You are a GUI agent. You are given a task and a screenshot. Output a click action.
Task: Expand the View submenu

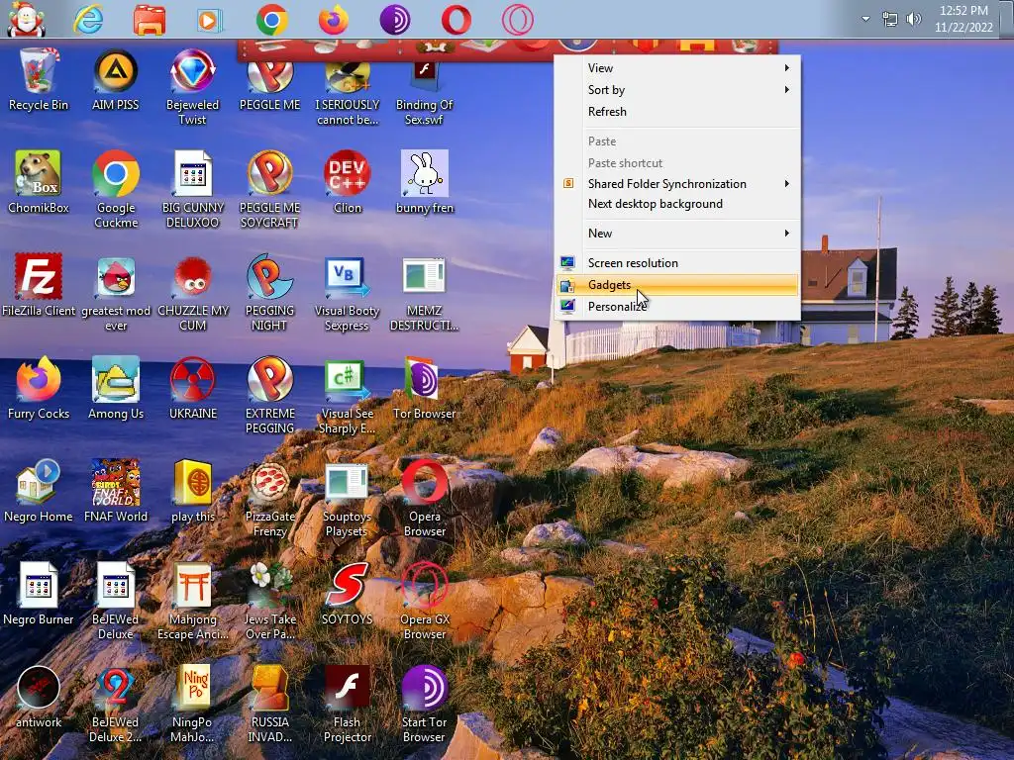(677, 68)
